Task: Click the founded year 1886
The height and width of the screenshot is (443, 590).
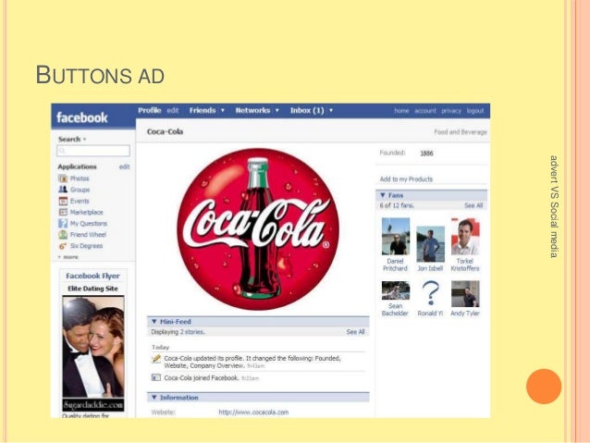Action: [x=426, y=154]
